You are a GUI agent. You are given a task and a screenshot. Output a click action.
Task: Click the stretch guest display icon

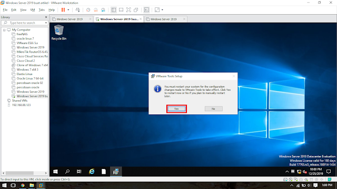point(157,10)
